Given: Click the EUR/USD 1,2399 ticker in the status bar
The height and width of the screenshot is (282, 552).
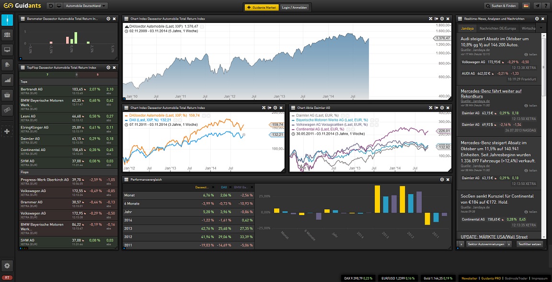Looking at the screenshot, I should point(397,278).
